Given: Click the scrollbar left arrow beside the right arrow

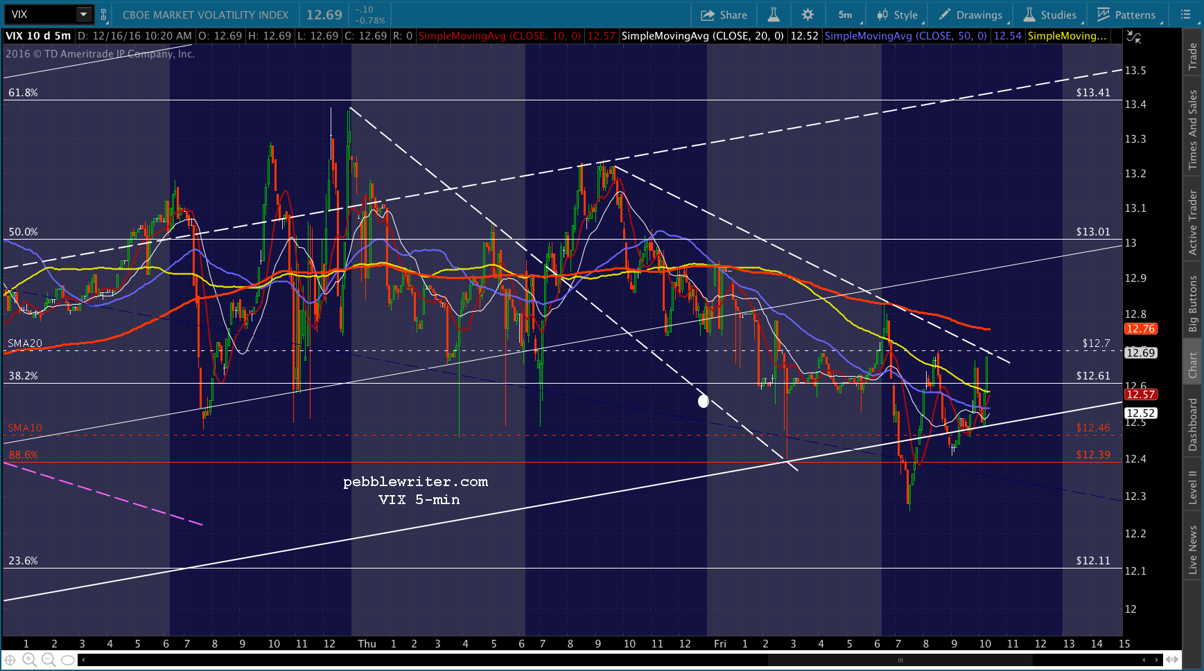Looking at the screenshot, I should tap(1144, 660).
